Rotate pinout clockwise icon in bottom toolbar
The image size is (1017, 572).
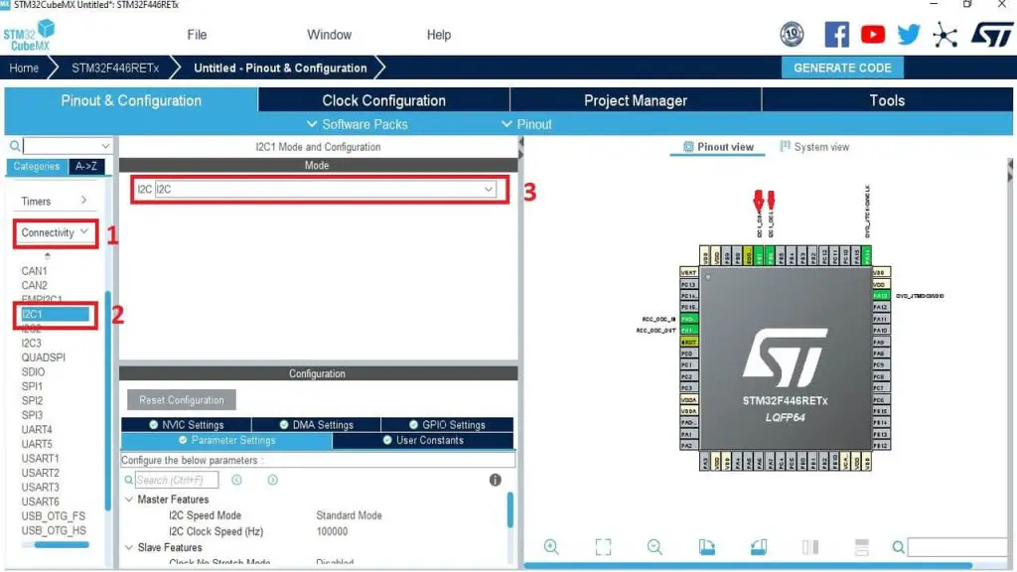707,547
